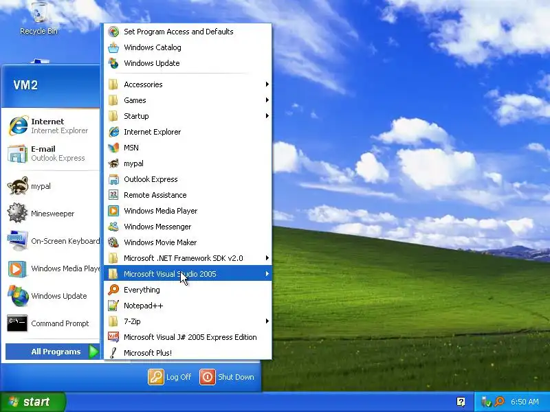Open the Startup folder entry

point(188,116)
